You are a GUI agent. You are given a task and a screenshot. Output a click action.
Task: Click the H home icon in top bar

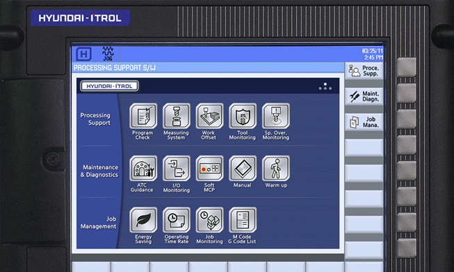pos(83,54)
